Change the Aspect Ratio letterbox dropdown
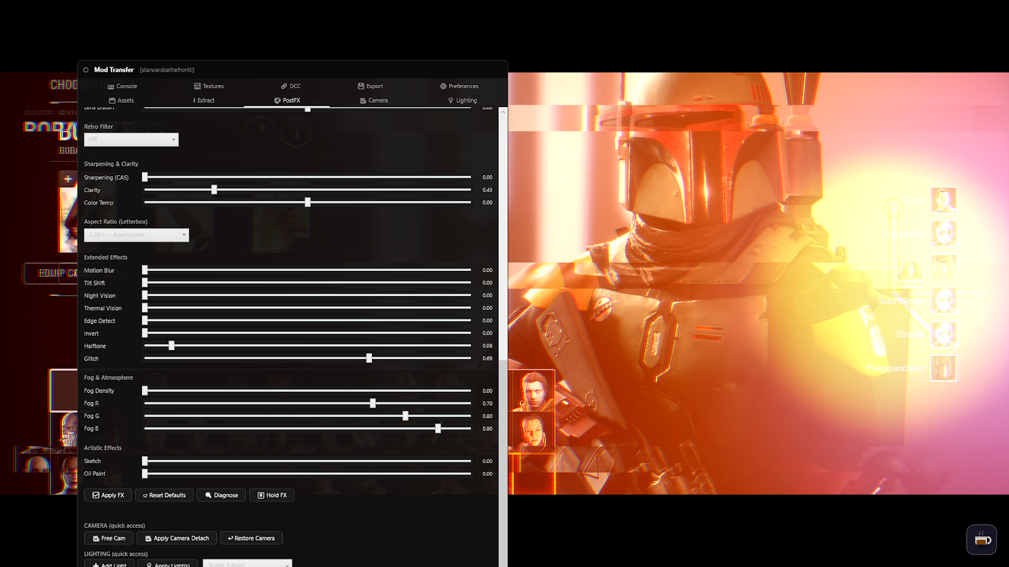The width and height of the screenshot is (1009, 567). (x=136, y=234)
